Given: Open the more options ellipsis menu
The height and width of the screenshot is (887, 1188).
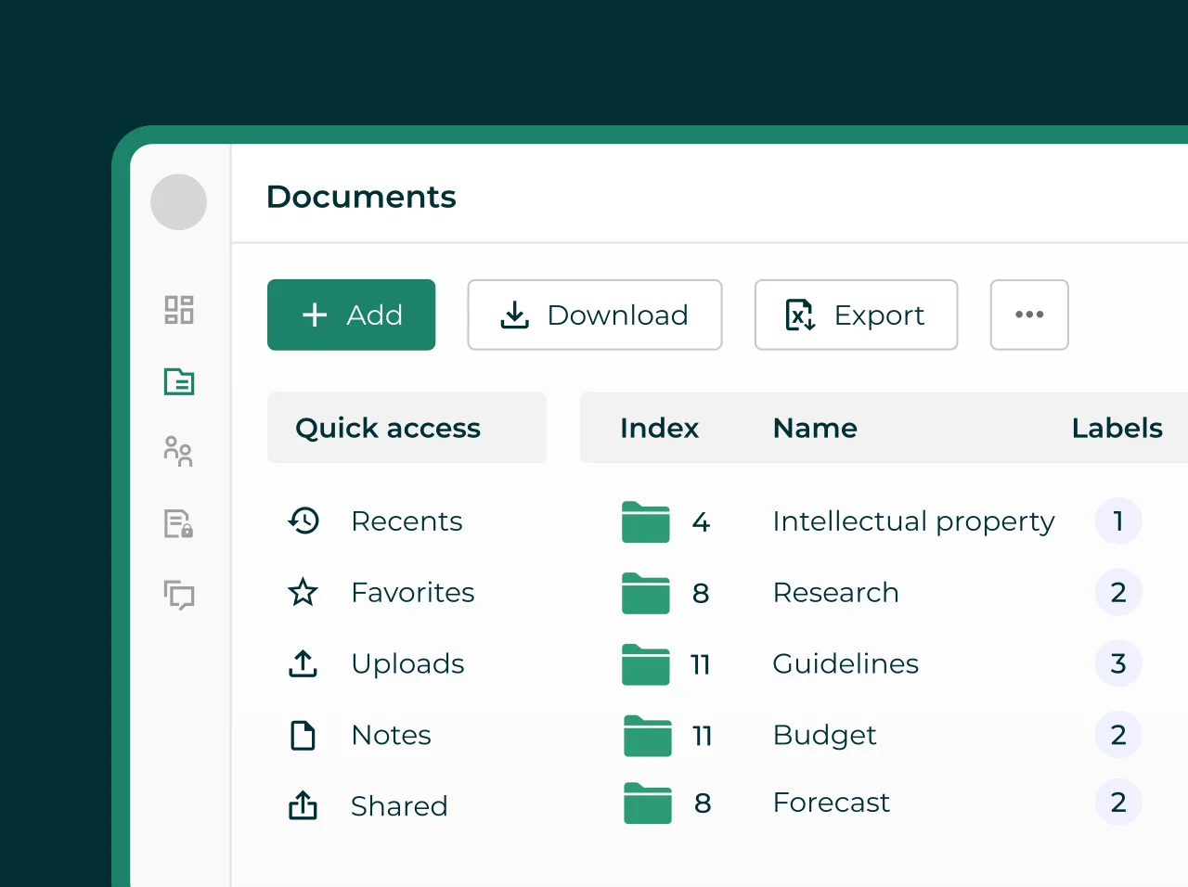Looking at the screenshot, I should pyautogui.click(x=1029, y=315).
